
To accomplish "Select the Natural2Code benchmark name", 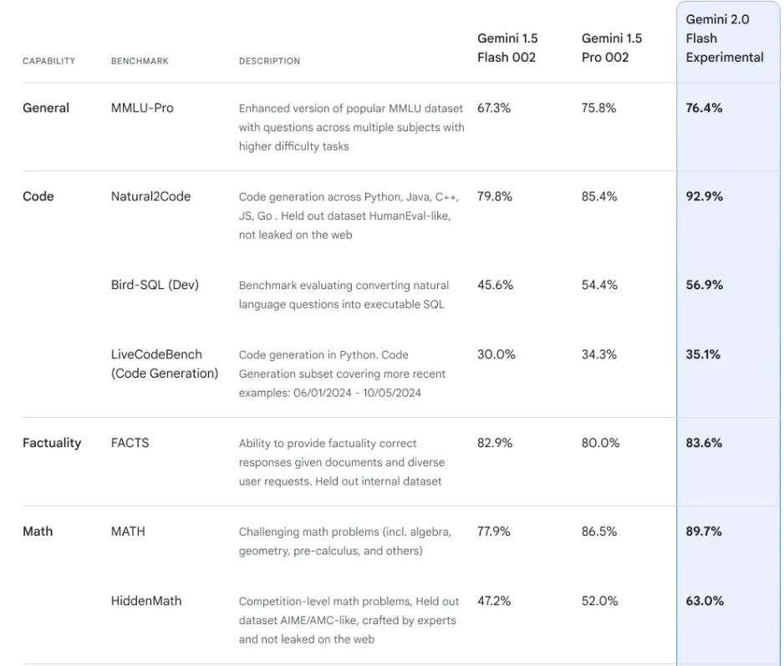I will 150,196.
